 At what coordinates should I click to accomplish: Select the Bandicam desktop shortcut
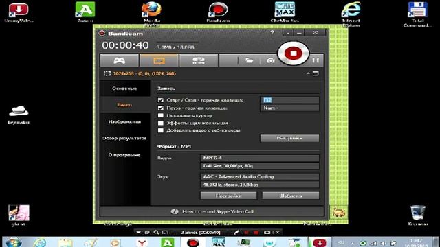218,12
